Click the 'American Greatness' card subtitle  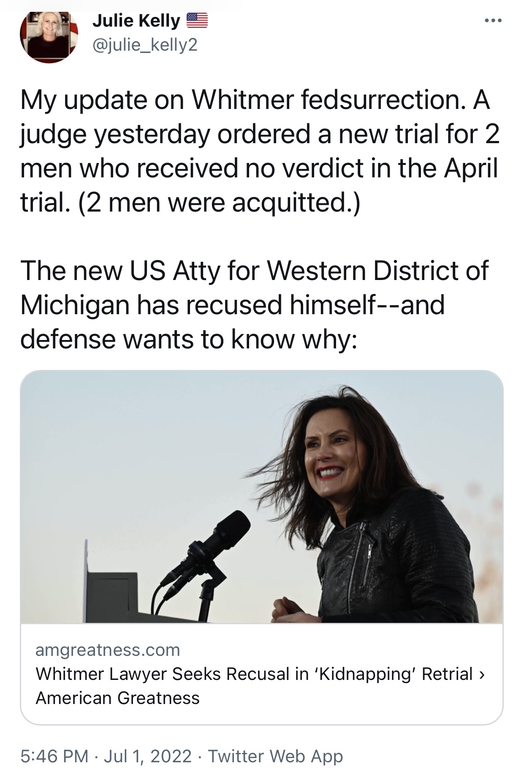117,698
